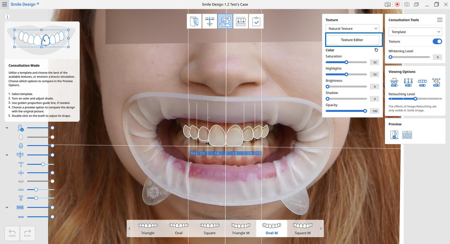Viewport: 450px width, 244px height.
Task: Adjust the Retouching Level slider
Action: pos(415,99)
